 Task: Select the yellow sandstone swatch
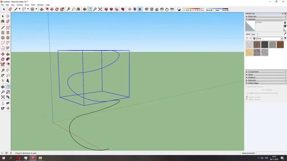(249, 52)
